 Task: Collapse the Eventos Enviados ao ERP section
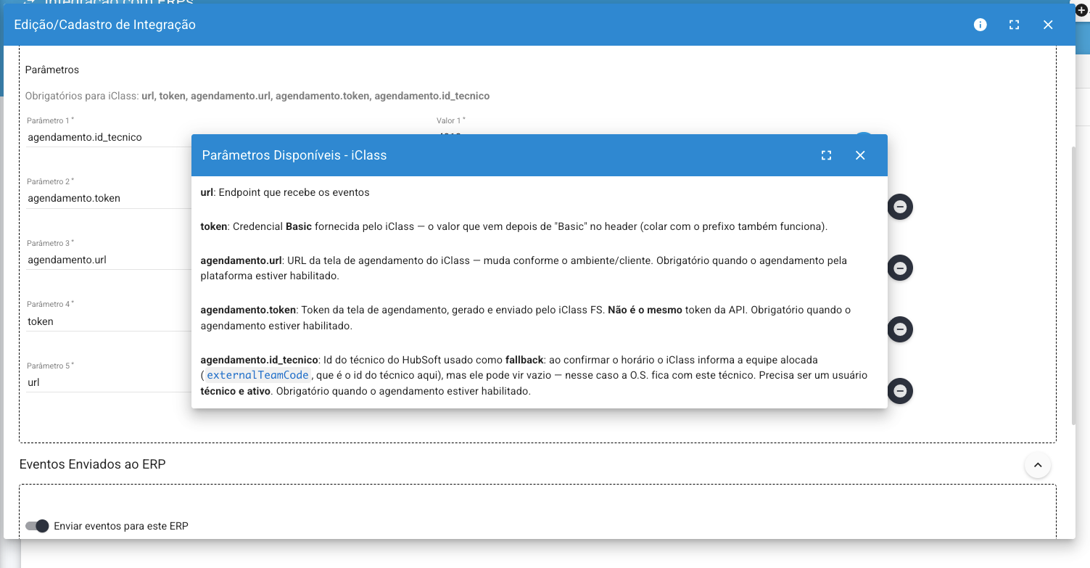point(1038,465)
